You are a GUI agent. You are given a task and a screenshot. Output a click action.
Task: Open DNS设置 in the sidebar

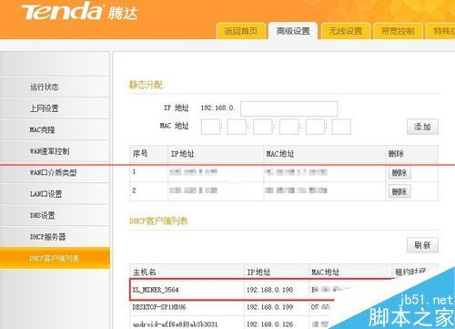[x=55, y=215]
